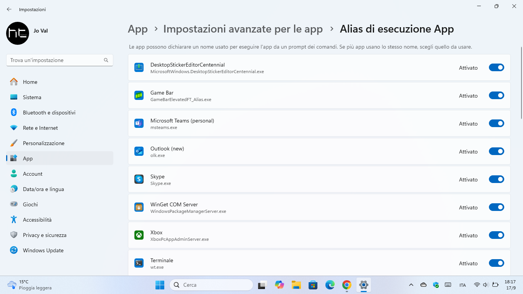The height and width of the screenshot is (294, 523).
Task: Open Privacy e sicurezza
Action: (x=60, y=235)
